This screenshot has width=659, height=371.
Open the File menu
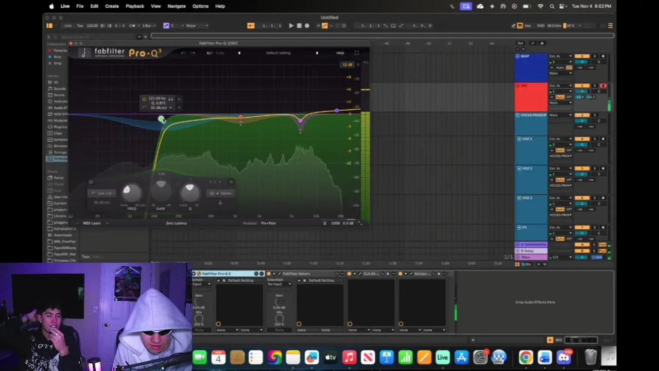click(x=80, y=6)
